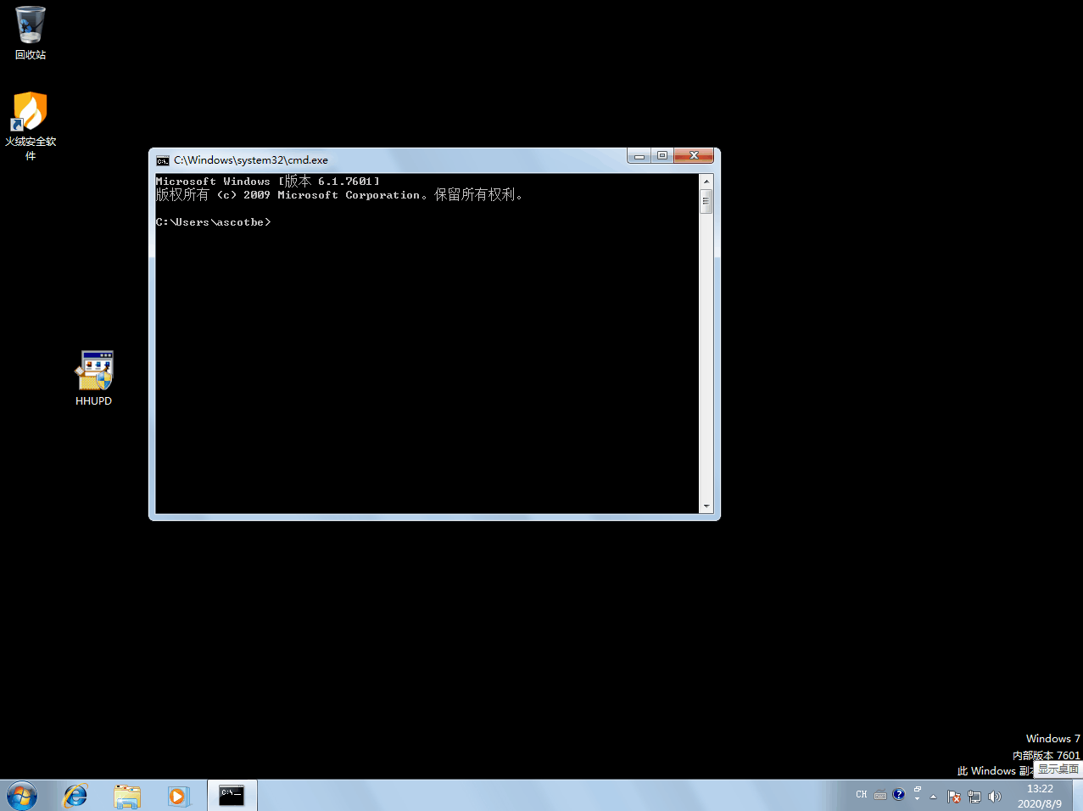The image size is (1083, 811).
Task: Click the CH input language indicator
Action: pos(862,795)
